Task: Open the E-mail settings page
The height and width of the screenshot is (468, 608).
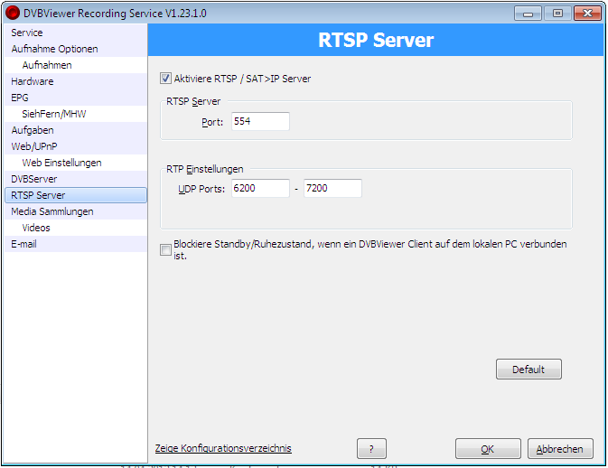Action: tap(24, 244)
